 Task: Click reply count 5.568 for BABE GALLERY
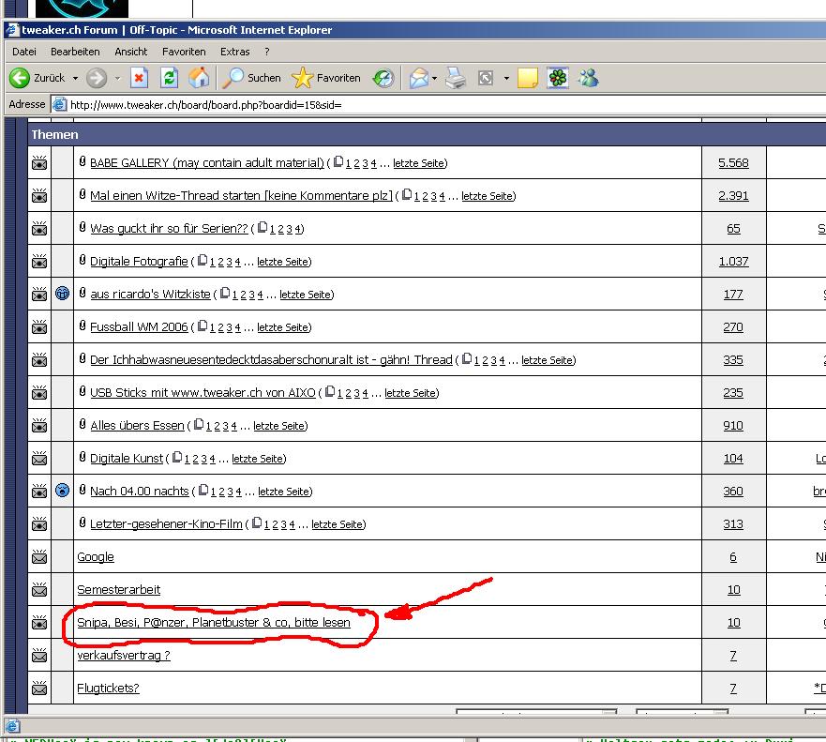tap(733, 163)
